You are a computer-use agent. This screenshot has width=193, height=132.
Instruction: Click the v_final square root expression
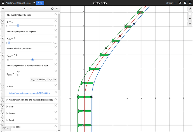coord(13,74)
